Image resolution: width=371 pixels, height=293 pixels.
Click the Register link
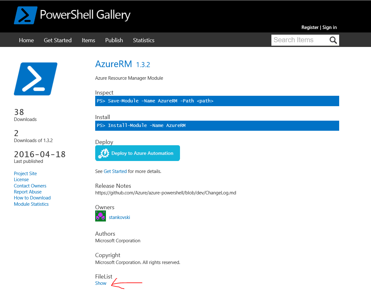(x=310, y=27)
